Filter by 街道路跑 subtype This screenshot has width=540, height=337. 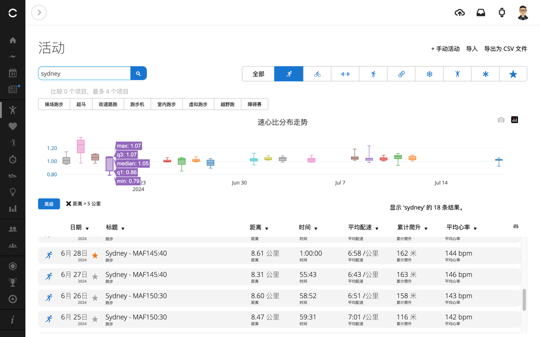(x=108, y=104)
